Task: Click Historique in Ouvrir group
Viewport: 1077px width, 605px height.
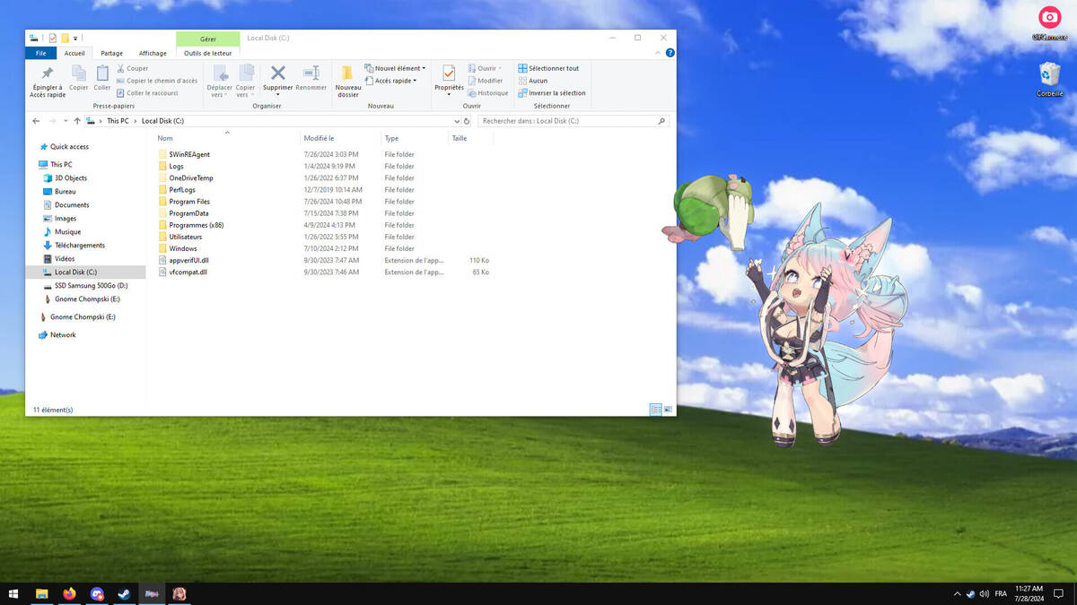Action: 487,93
